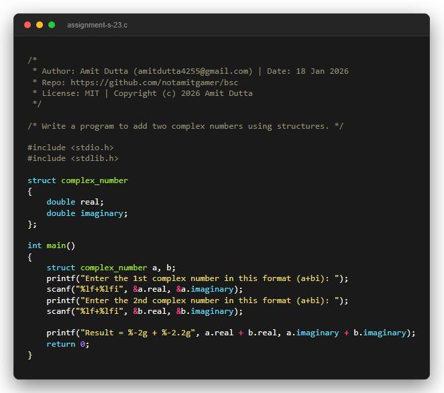Click the 'double imaginary;' member line
Image resolution: width=444 pixels, height=393 pixels.
(x=87, y=213)
